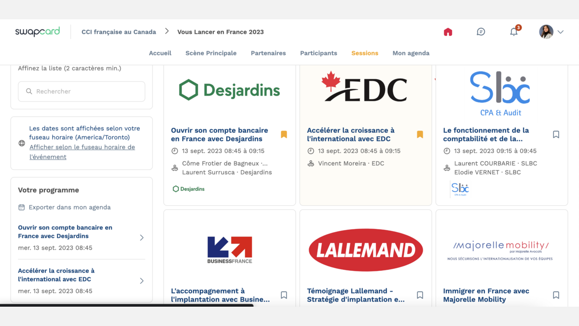Click the globe time zone icon
The height and width of the screenshot is (326, 579).
tap(22, 143)
